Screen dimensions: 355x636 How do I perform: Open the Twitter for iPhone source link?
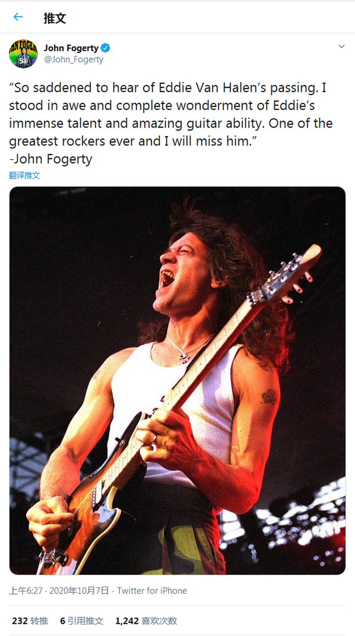click(x=152, y=591)
